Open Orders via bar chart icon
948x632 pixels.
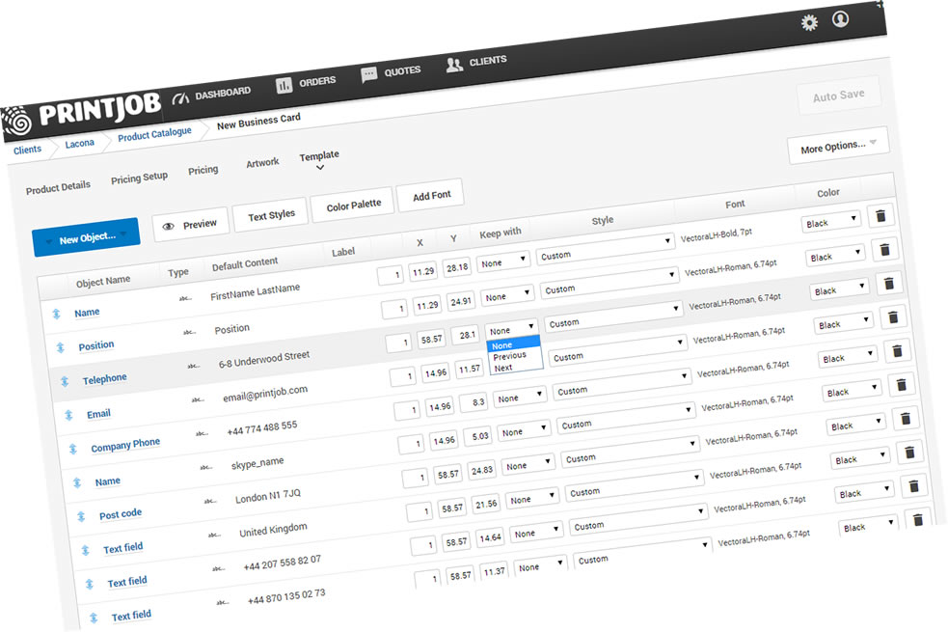point(284,85)
